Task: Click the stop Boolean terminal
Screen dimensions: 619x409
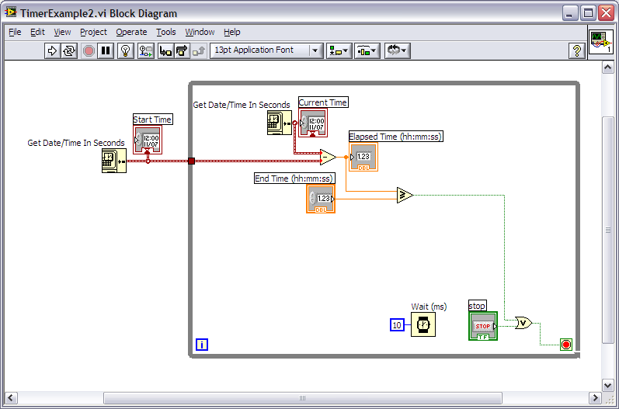Action: click(482, 326)
